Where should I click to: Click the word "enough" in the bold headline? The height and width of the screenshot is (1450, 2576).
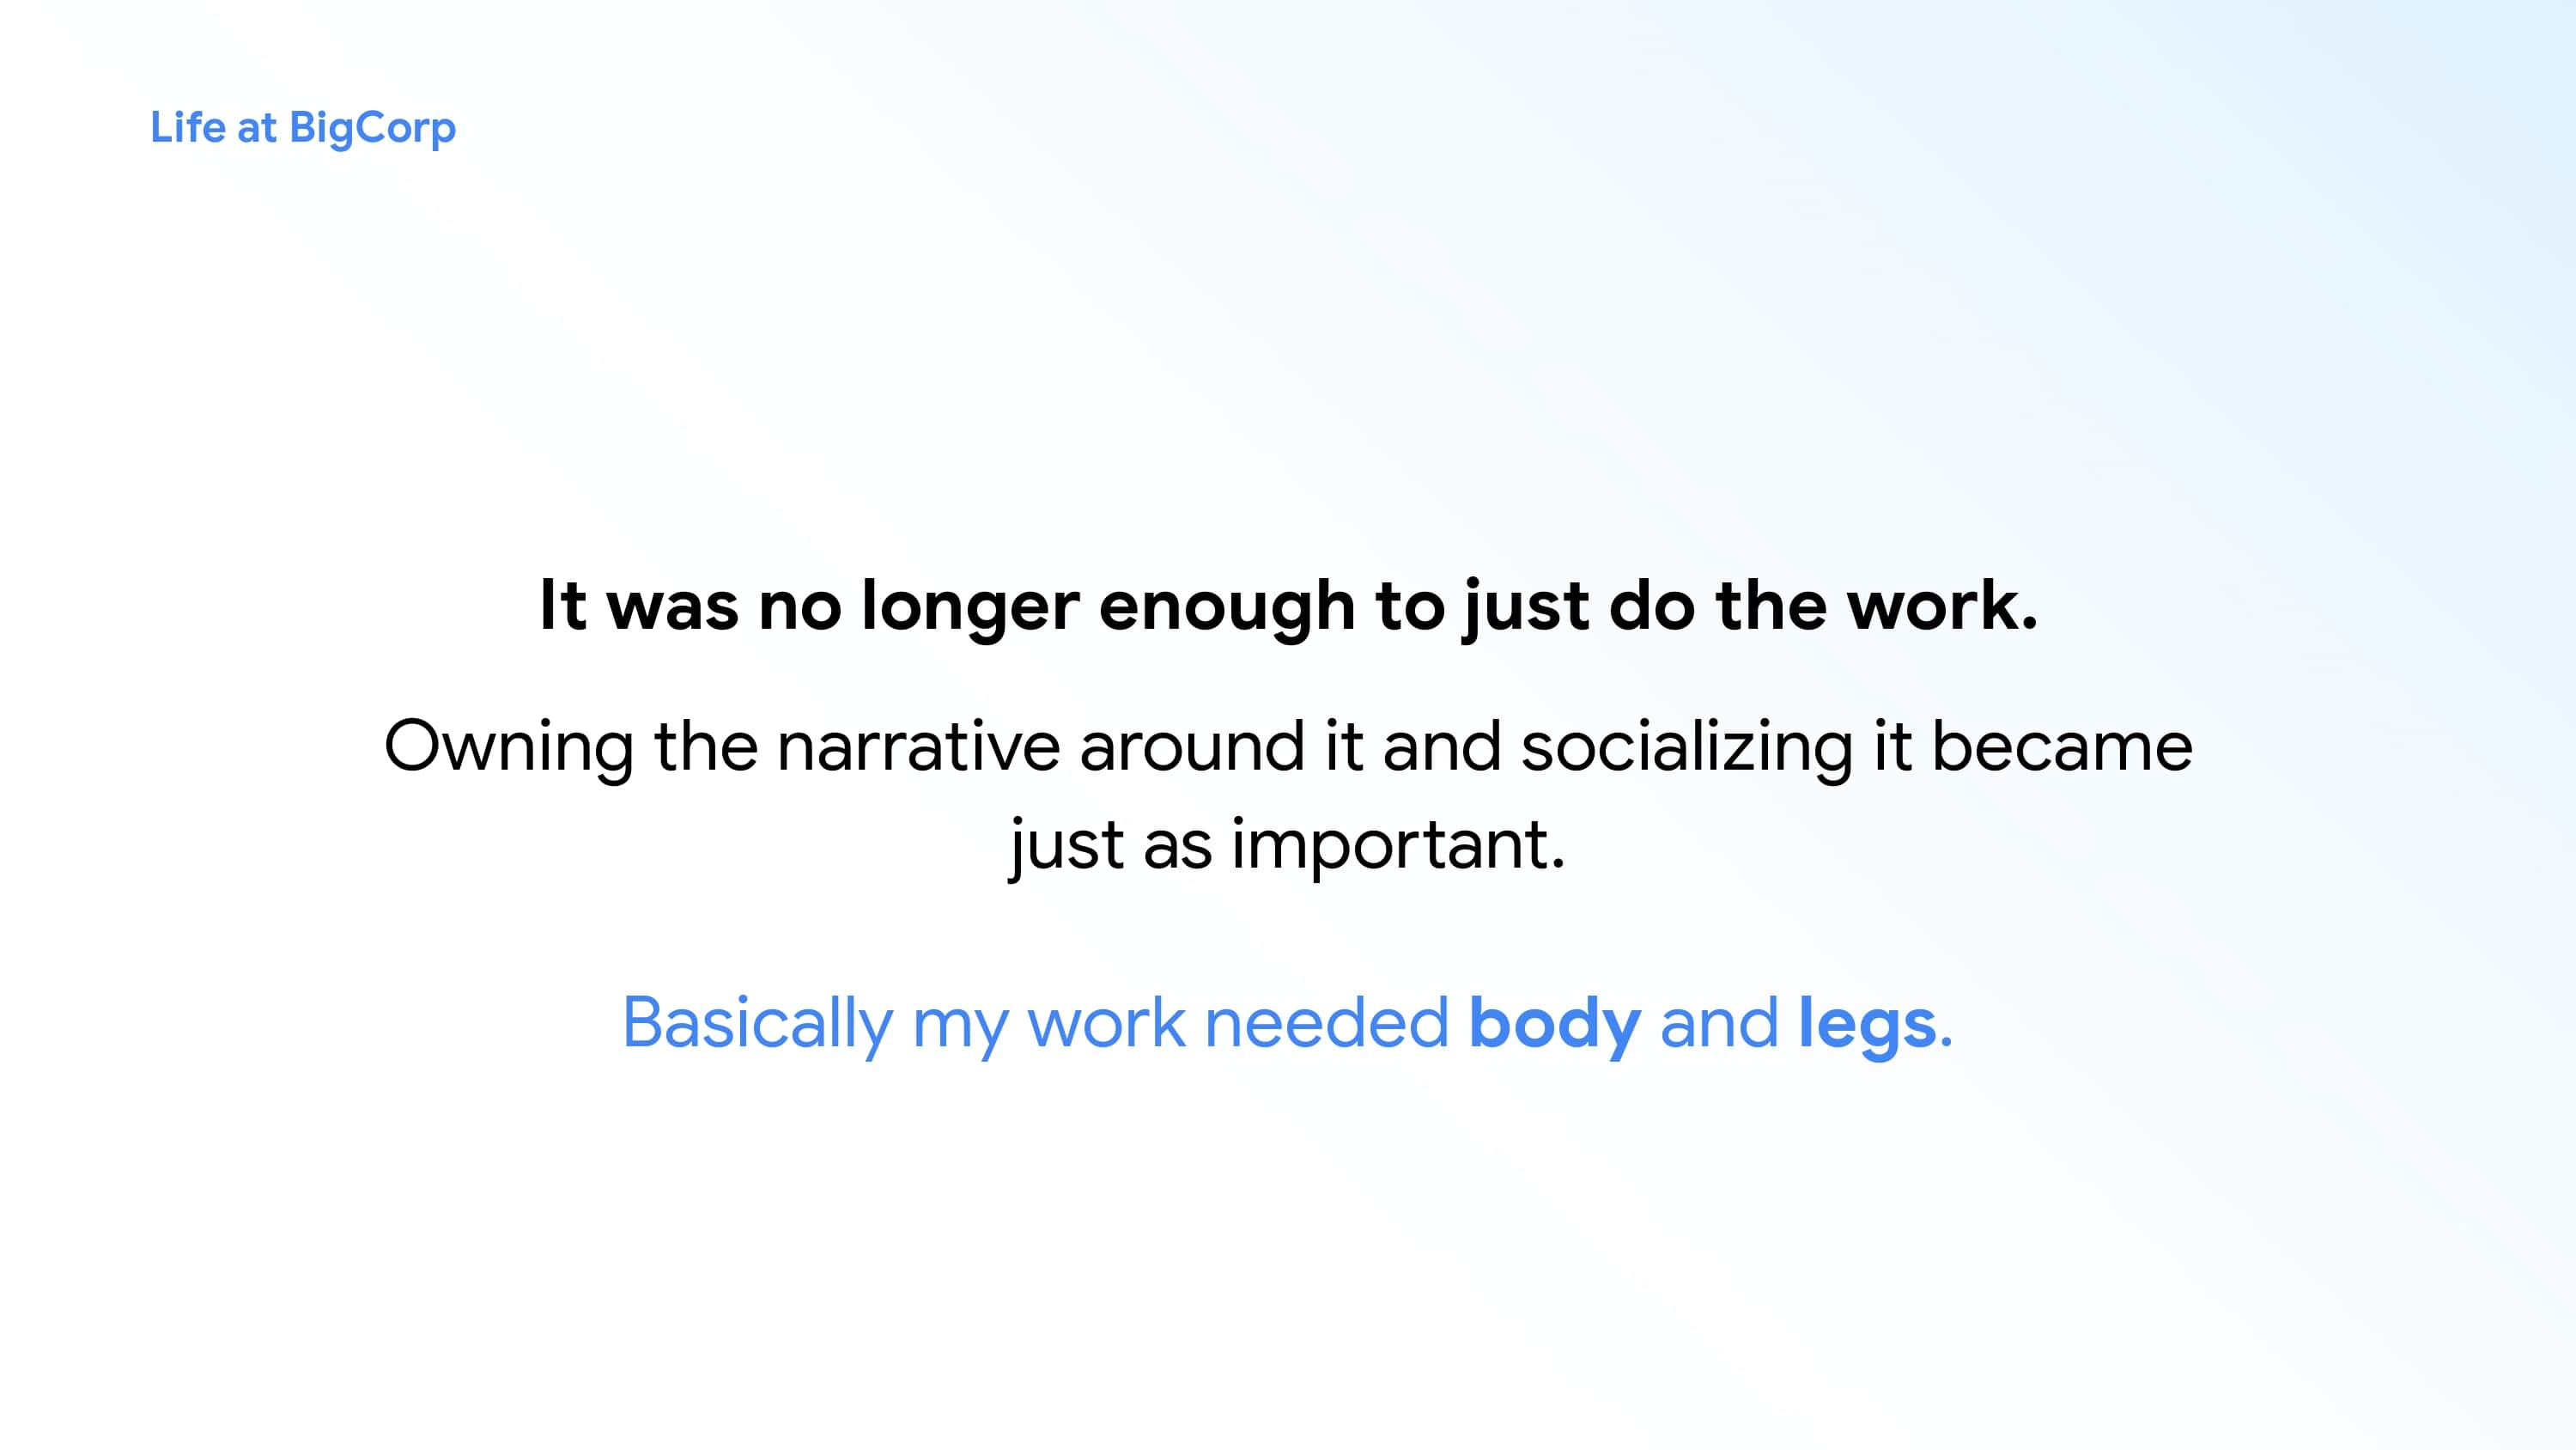(1226, 608)
